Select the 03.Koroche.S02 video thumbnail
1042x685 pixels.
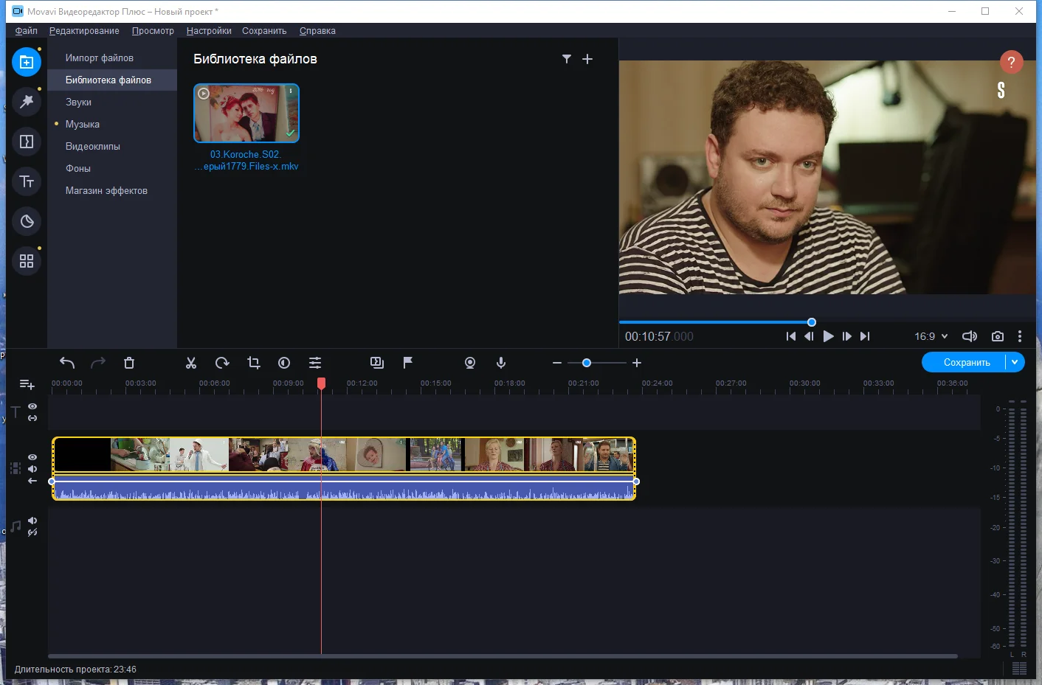click(246, 113)
